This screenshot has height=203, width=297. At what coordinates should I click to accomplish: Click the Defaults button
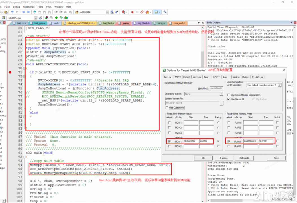(x=244, y=158)
